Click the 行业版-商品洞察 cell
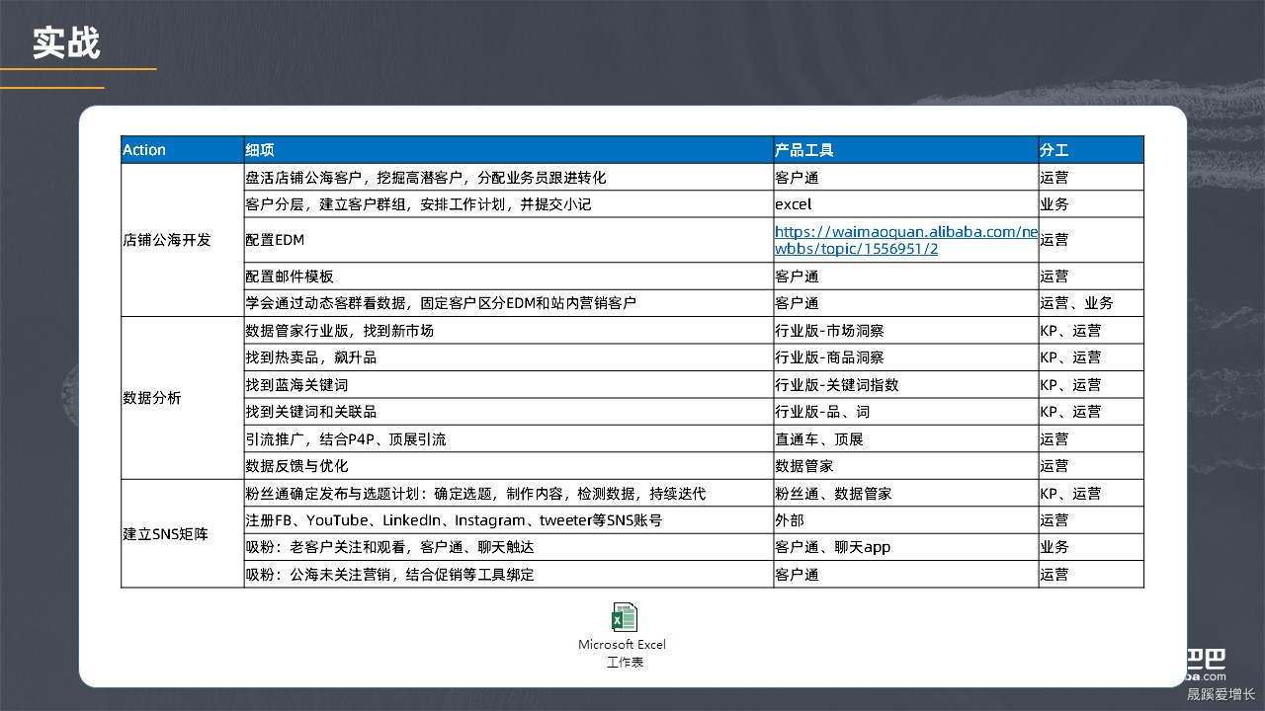This screenshot has height=711, width=1265. 905,357
